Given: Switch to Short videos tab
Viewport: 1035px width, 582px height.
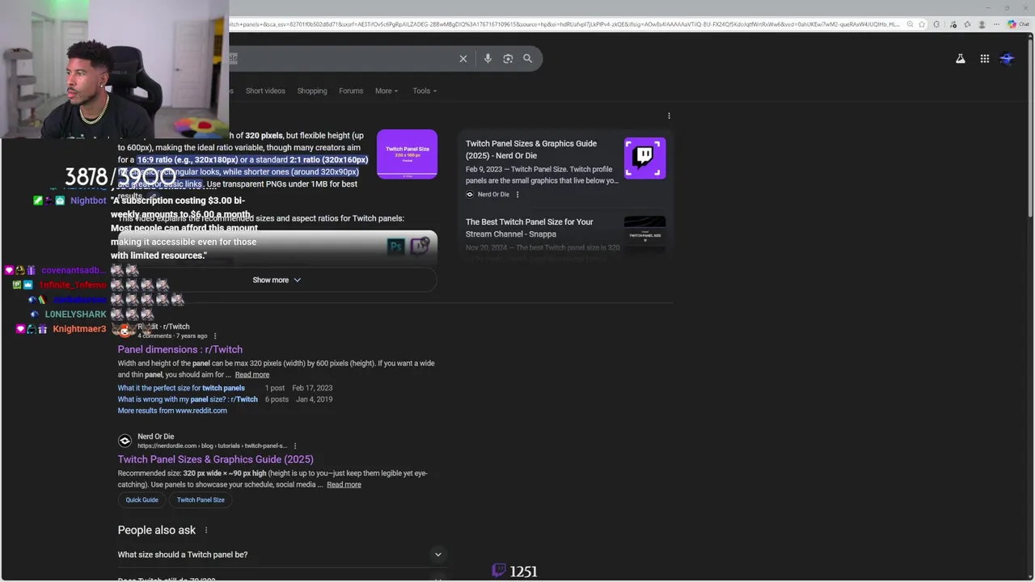Looking at the screenshot, I should (265, 91).
